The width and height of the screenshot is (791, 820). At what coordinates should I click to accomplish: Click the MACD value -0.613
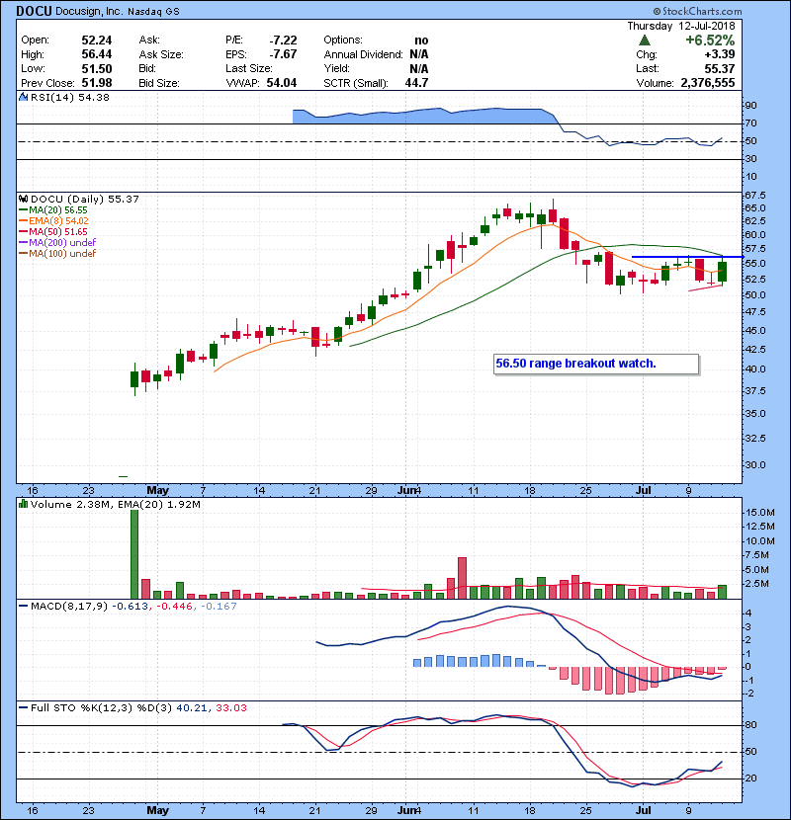pyautogui.click(x=131, y=607)
